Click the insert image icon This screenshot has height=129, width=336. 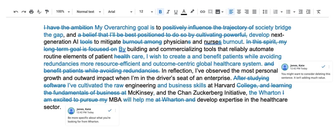(x=218, y=12)
